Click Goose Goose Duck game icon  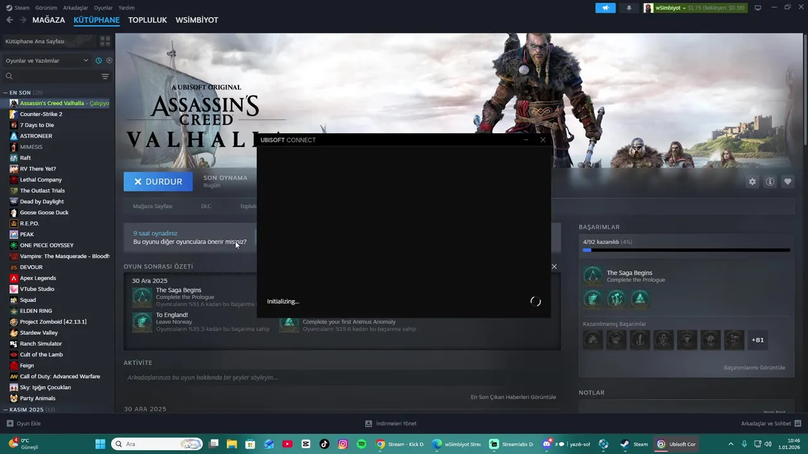[x=14, y=212]
